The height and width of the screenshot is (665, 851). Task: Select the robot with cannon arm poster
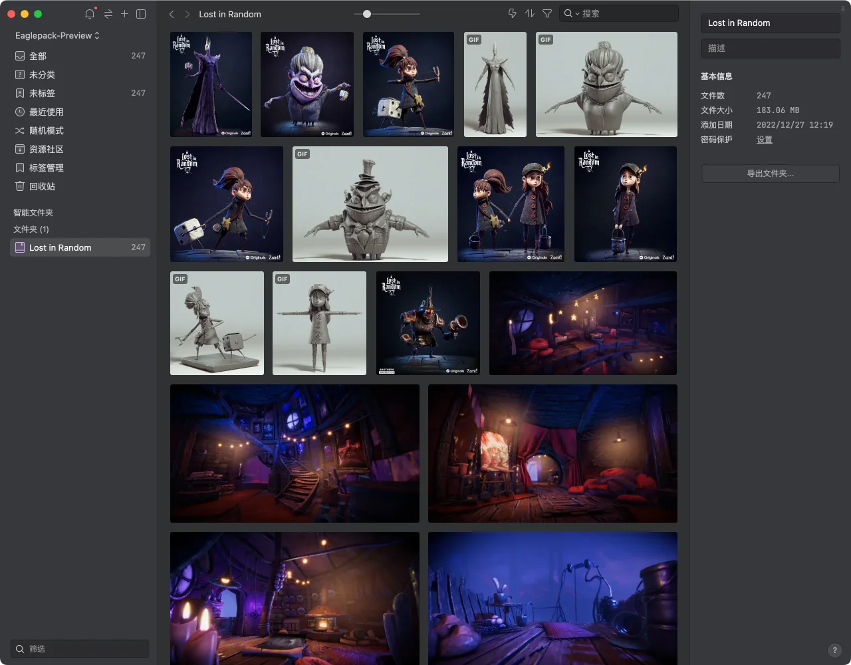428,323
